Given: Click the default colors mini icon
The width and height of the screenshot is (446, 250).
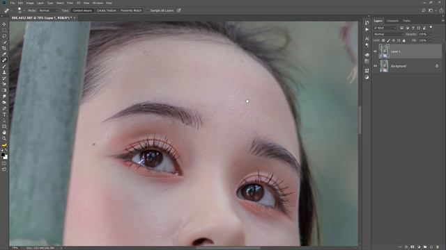Looking at the screenshot, I should click(1, 150).
